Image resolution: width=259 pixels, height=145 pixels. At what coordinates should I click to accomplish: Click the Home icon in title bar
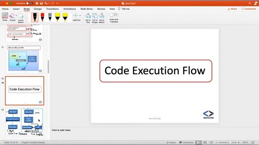(x=37, y=3)
